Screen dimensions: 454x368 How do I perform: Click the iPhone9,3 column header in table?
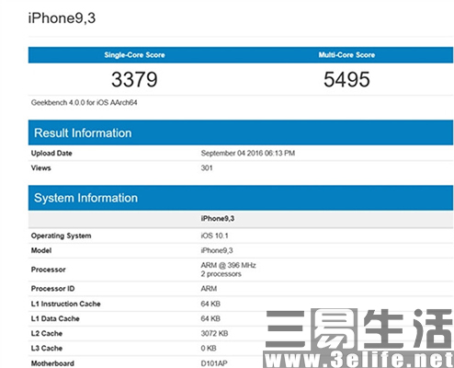click(218, 219)
